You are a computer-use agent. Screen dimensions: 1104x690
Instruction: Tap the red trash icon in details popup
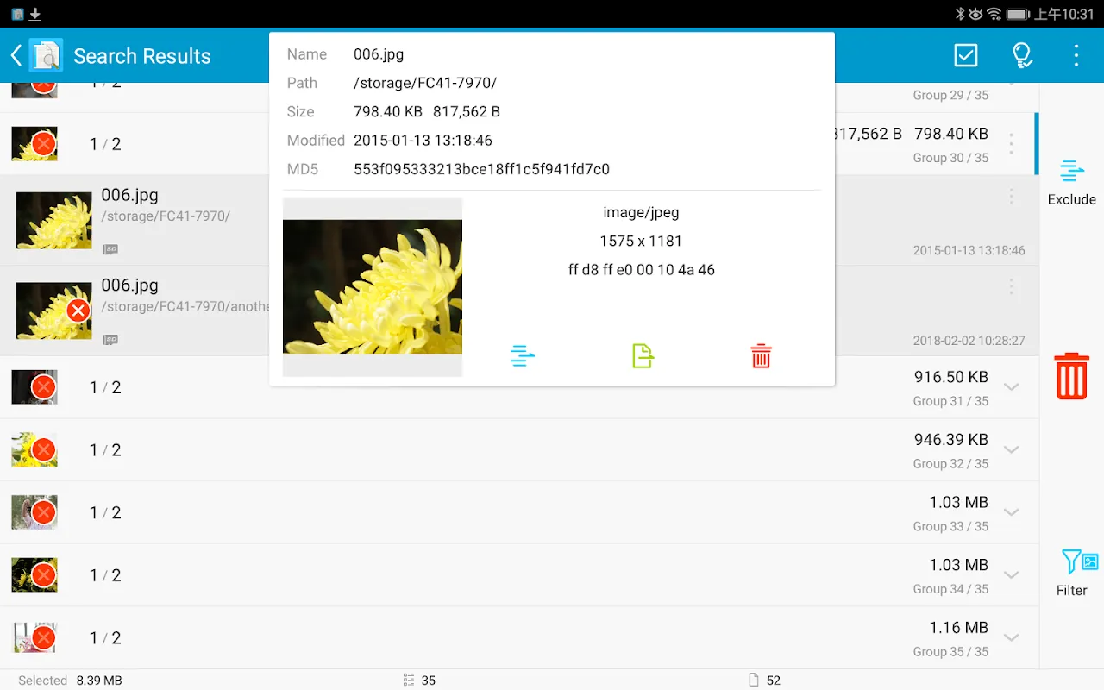coord(761,355)
